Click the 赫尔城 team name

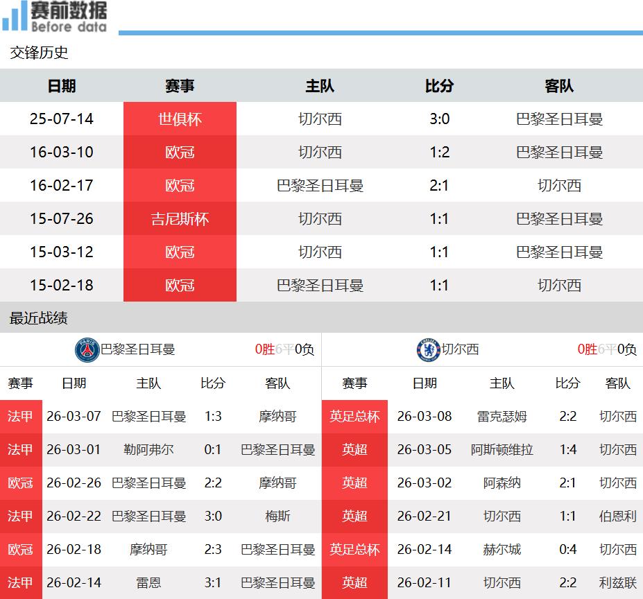[501, 550]
